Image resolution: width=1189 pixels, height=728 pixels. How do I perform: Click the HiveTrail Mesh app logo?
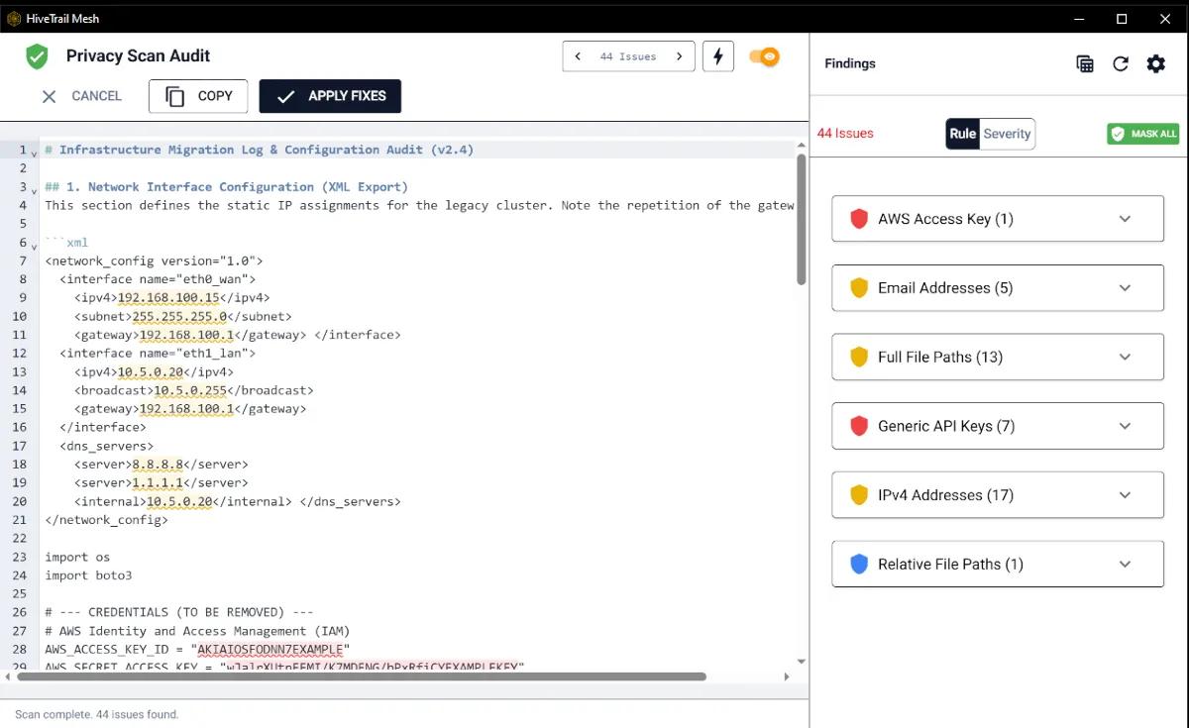[x=14, y=18]
